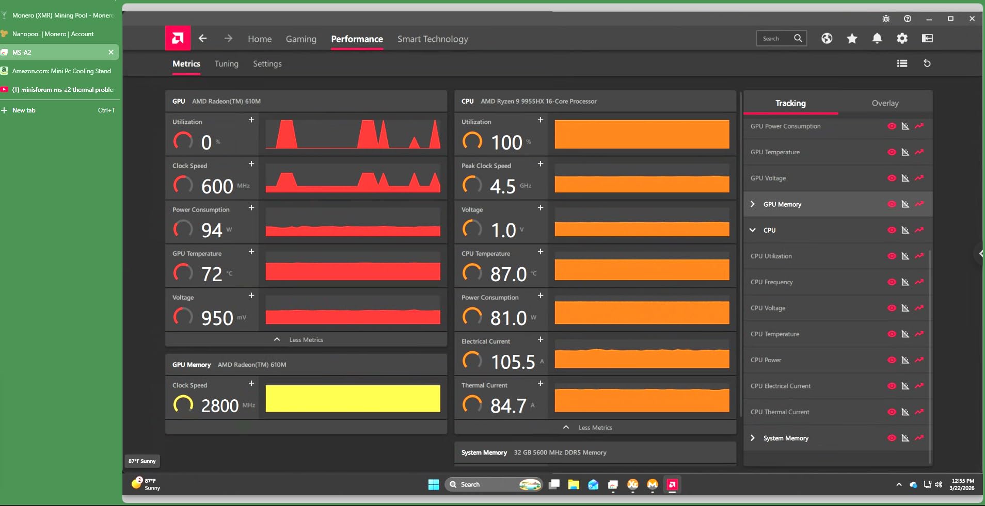Open the web browser globe icon

pos(827,38)
